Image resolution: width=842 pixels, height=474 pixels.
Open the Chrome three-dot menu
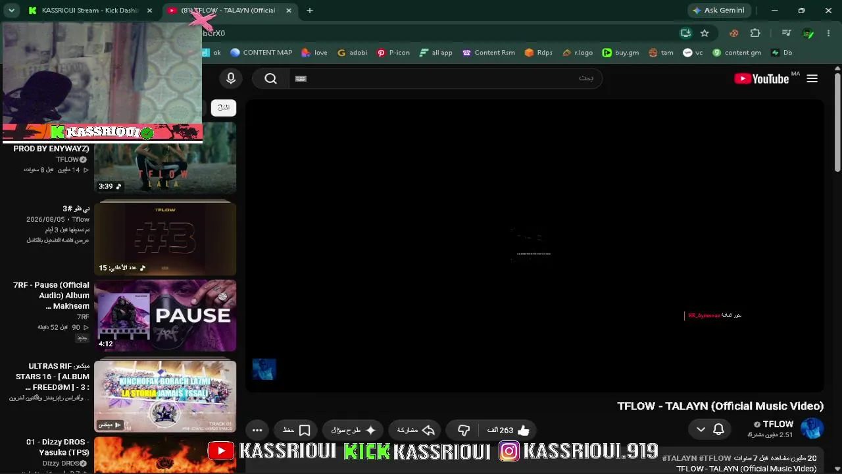tap(828, 33)
